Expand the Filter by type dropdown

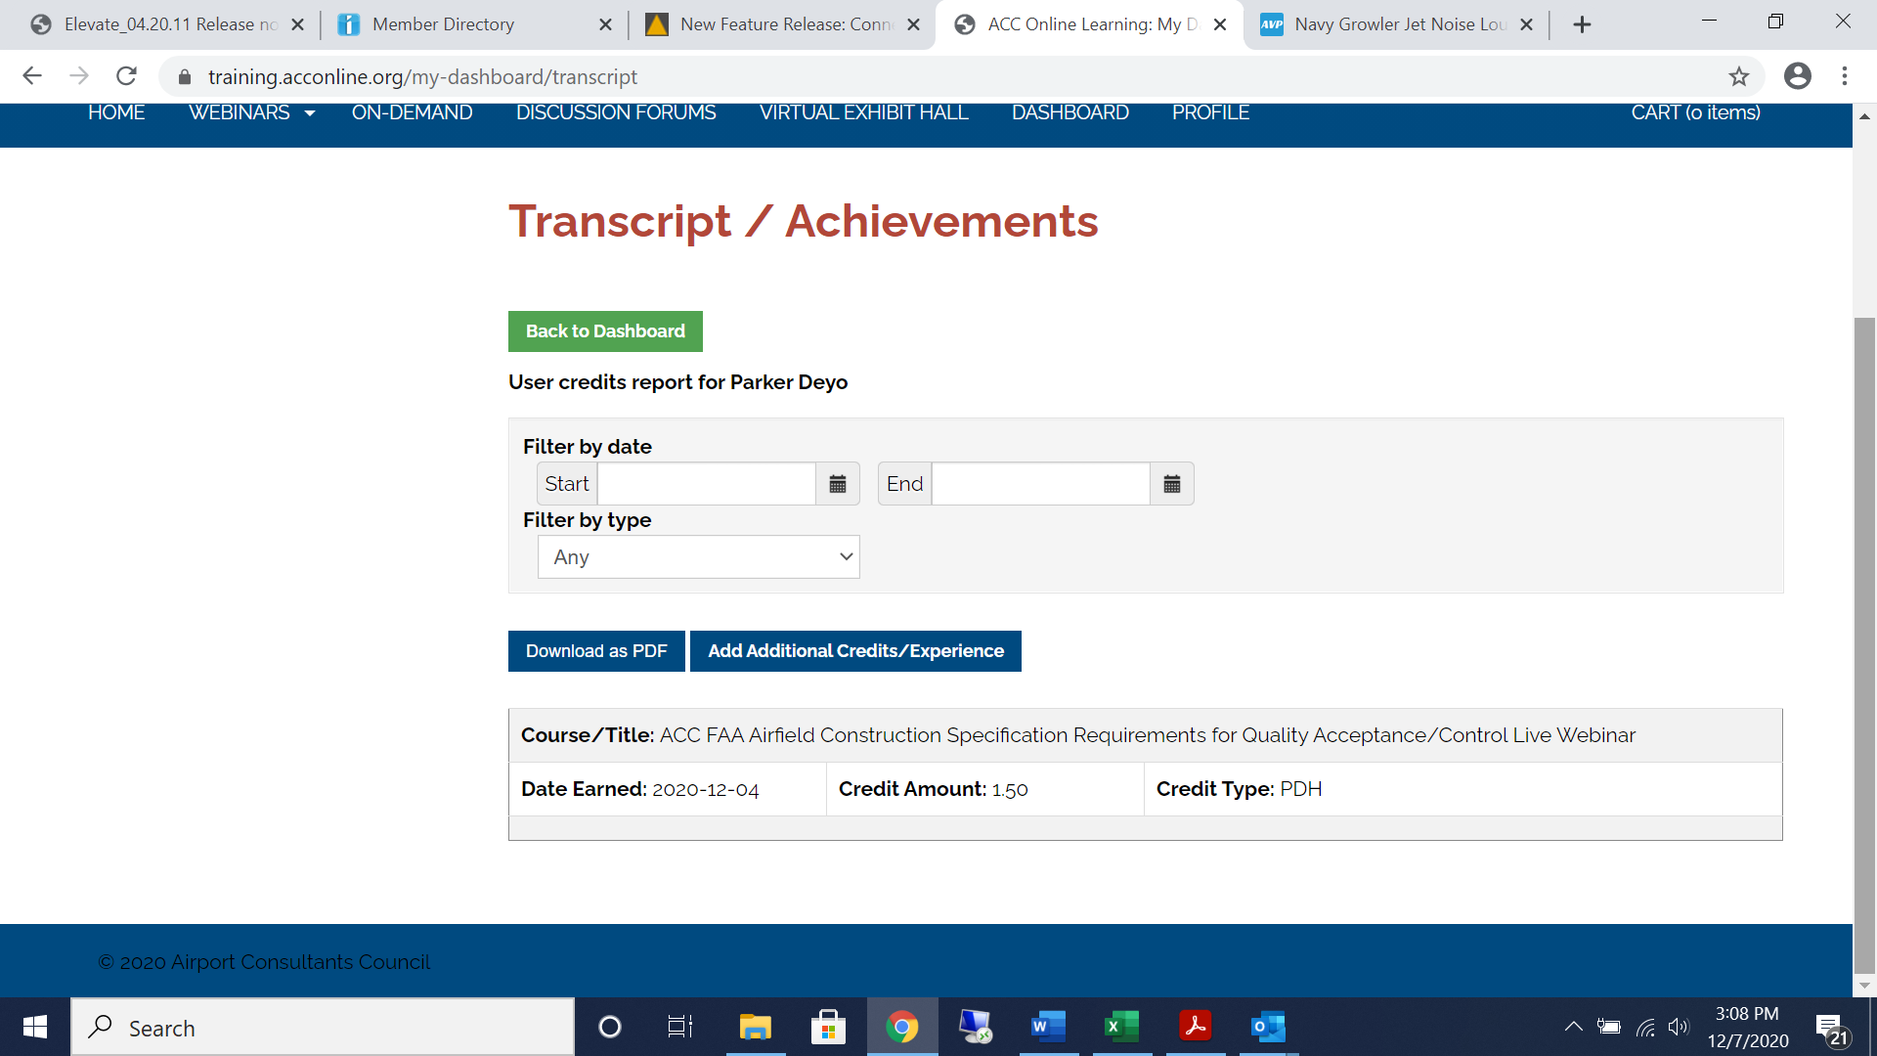698,557
